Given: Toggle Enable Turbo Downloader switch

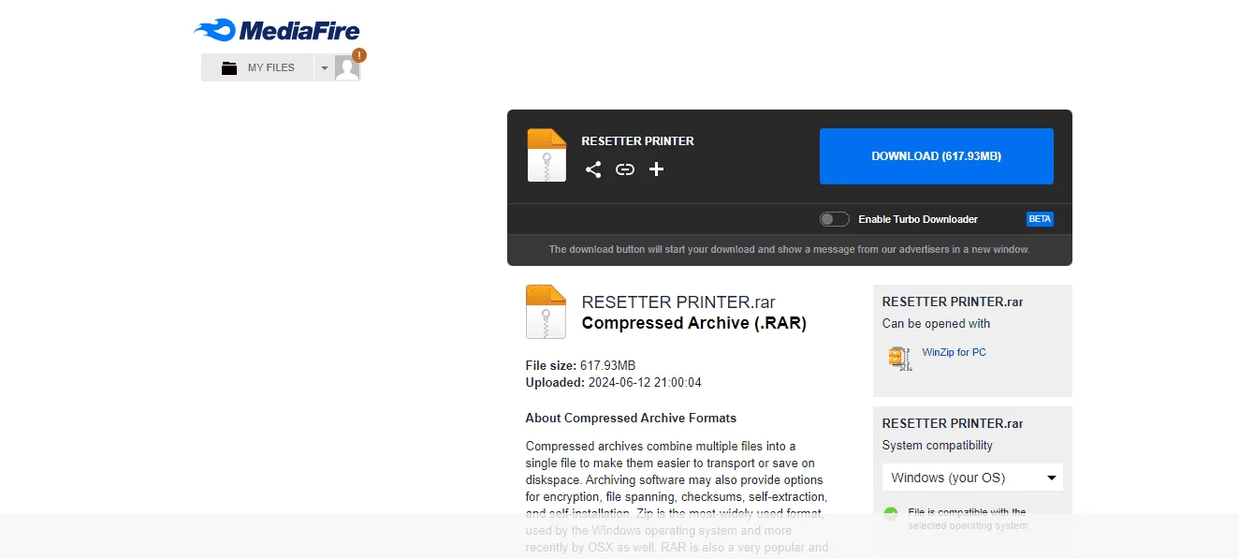Looking at the screenshot, I should tap(834, 219).
